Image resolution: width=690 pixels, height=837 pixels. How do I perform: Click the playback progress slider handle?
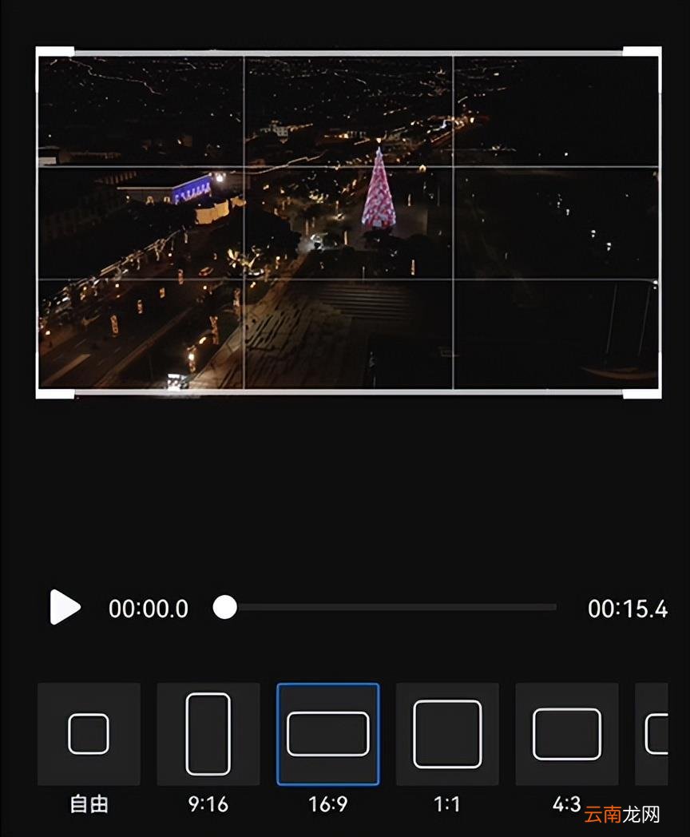pyautogui.click(x=224, y=608)
